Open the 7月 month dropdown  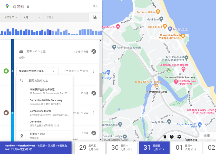(x=32, y=17)
